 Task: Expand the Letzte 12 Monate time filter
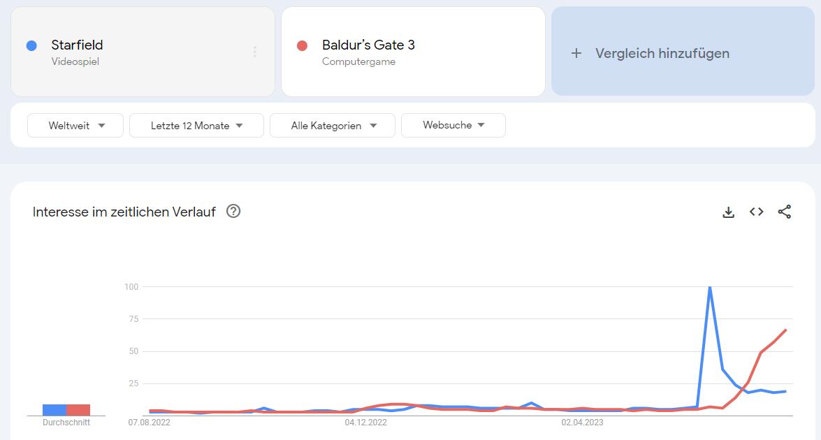click(x=196, y=126)
